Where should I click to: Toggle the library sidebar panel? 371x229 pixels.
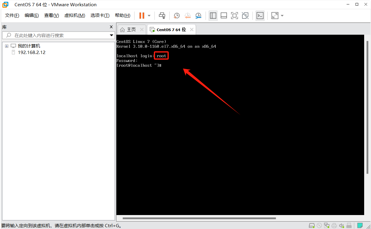click(x=213, y=15)
